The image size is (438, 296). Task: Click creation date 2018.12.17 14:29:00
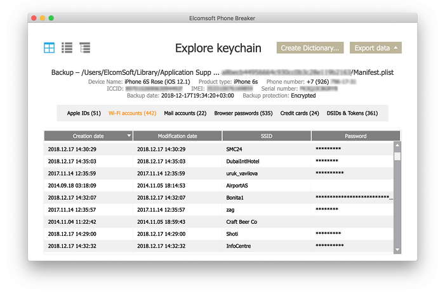(x=72, y=234)
